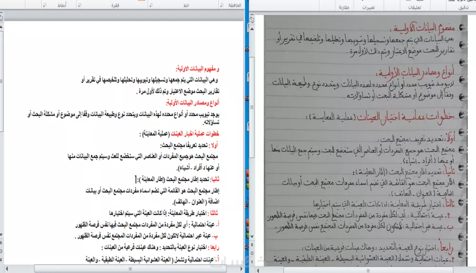Open the Clipboard (الحافظة) dialog launcher
The image size is (476, 273).
click(222, 5)
